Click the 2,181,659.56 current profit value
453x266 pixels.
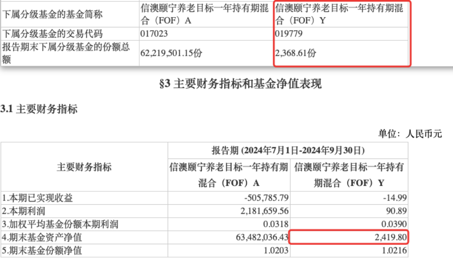263,211
